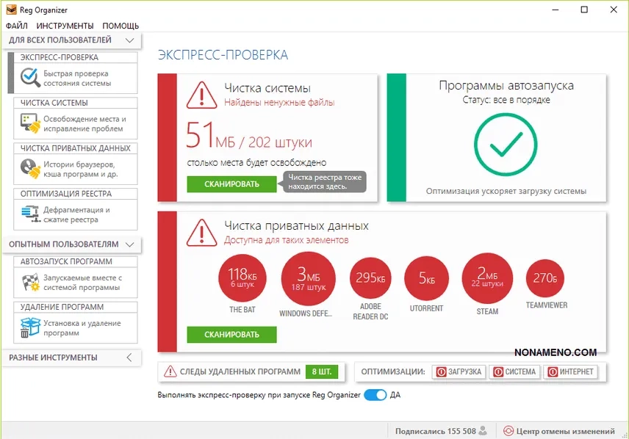This screenshot has width=629, height=439.
Task: Click the 8 ШТ. removed programs traces badge
Action: pos(320,372)
